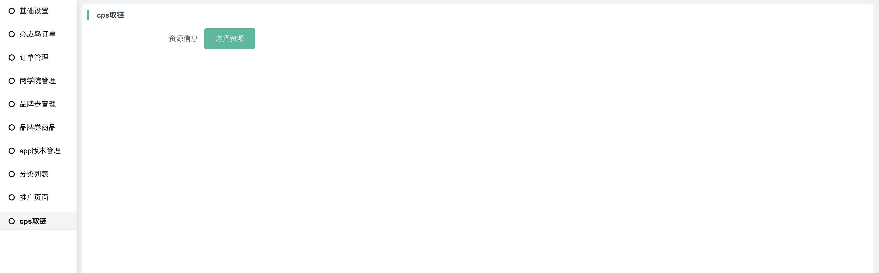Click the 资源信息 field label

(183, 39)
